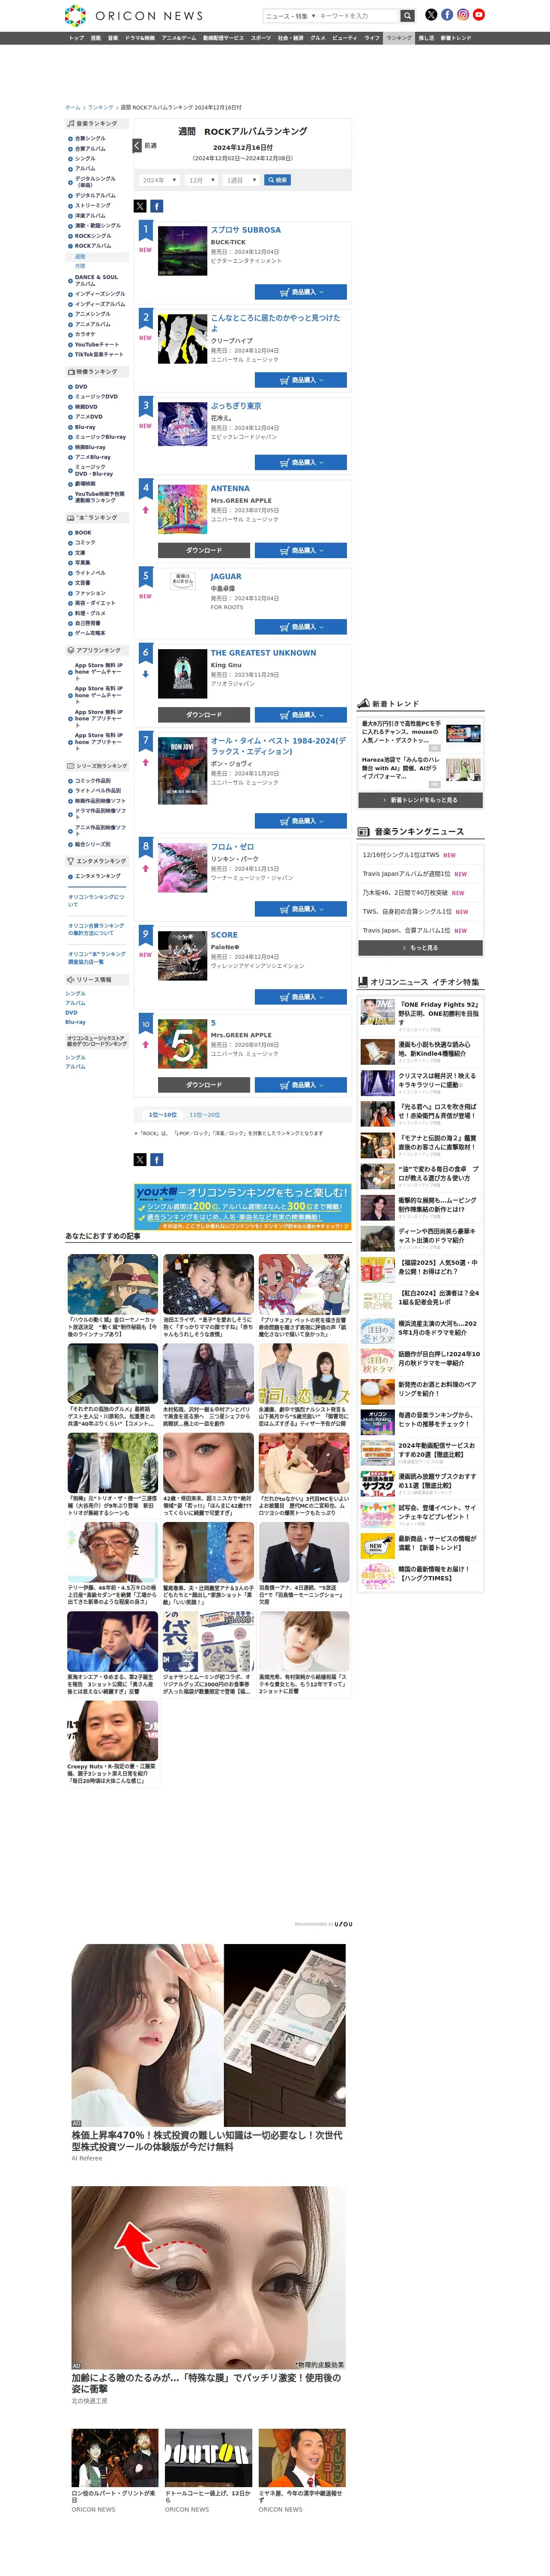
Task: Open the Instagram icon in the header
Action: (x=463, y=15)
